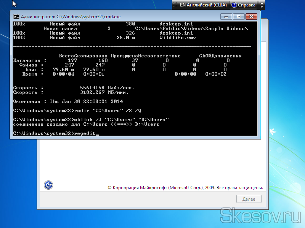This screenshot has width=305, height=228.
Task: Expand language bar options arrow
Action: coord(262,7)
